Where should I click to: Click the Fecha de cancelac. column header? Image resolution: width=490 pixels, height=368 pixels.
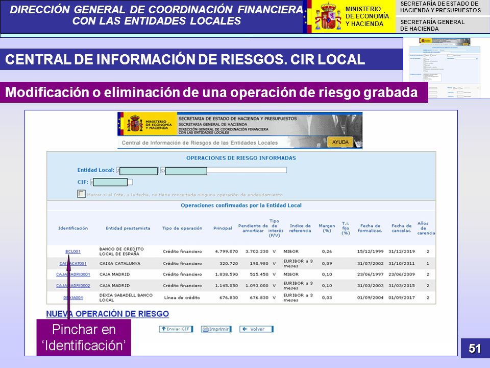[x=401, y=228]
